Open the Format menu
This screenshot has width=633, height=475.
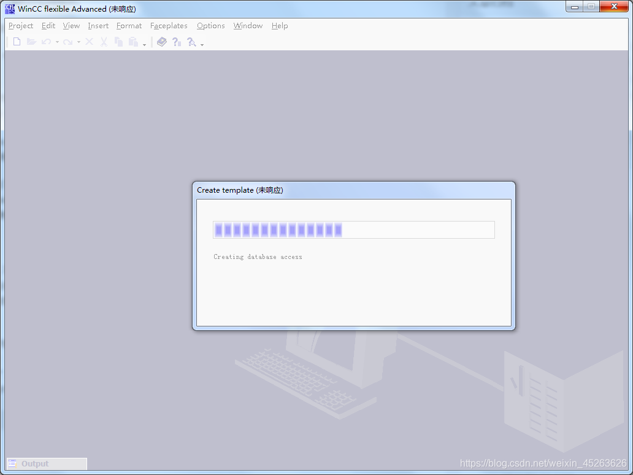(129, 26)
